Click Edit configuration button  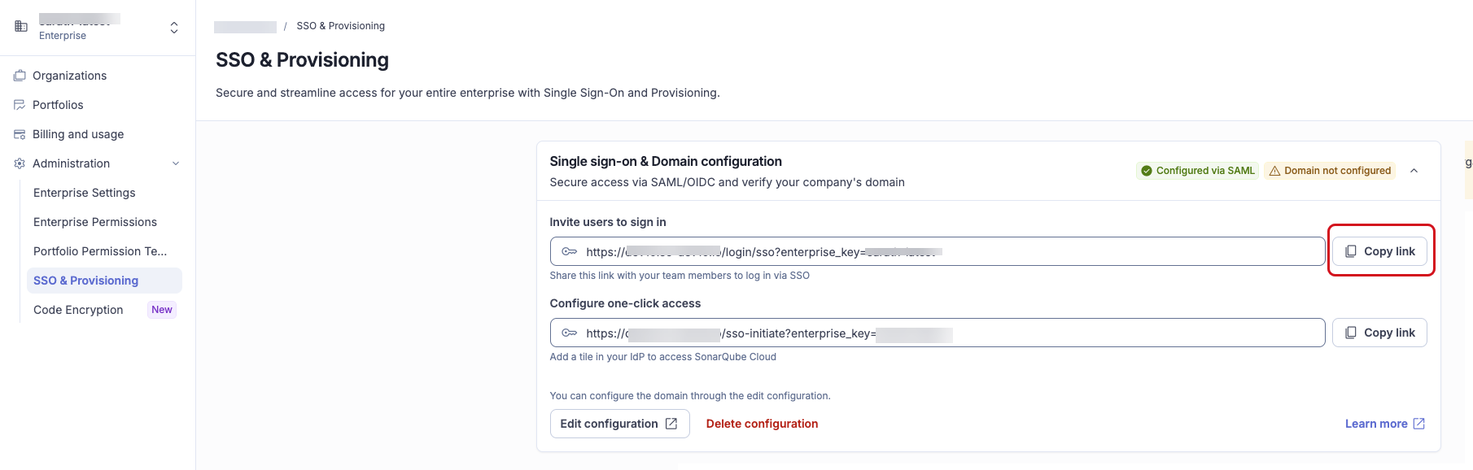pos(619,424)
